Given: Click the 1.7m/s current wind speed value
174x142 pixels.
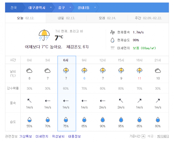Looking at the screenshot, I should [138, 32].
